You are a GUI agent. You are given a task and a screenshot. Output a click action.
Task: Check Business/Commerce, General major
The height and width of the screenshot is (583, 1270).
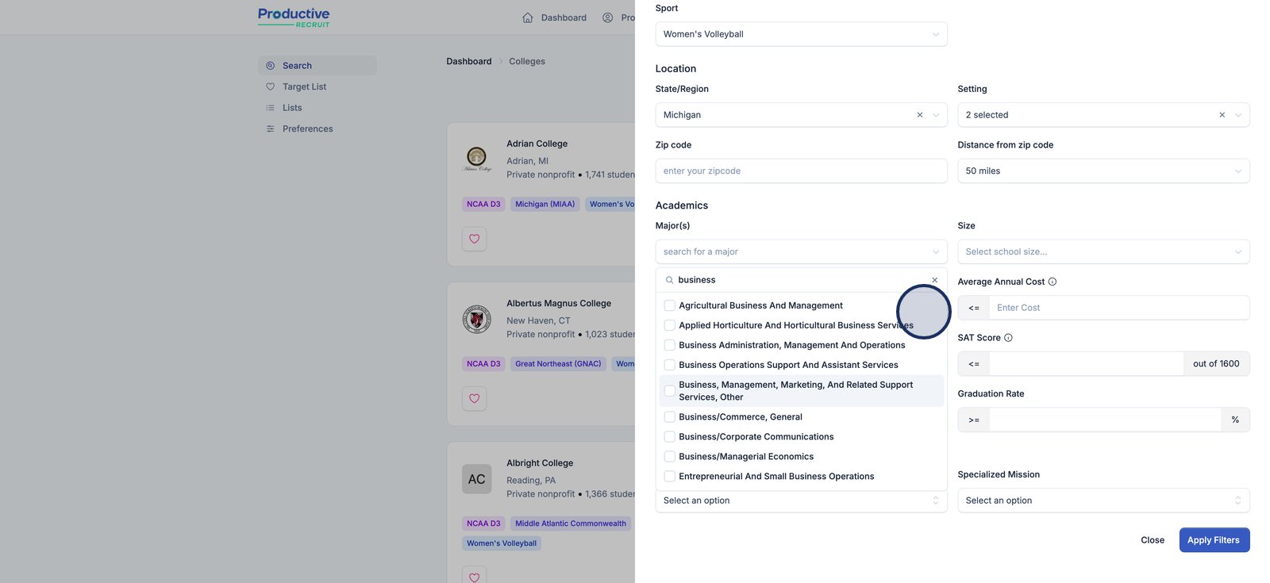pos(670,417)
